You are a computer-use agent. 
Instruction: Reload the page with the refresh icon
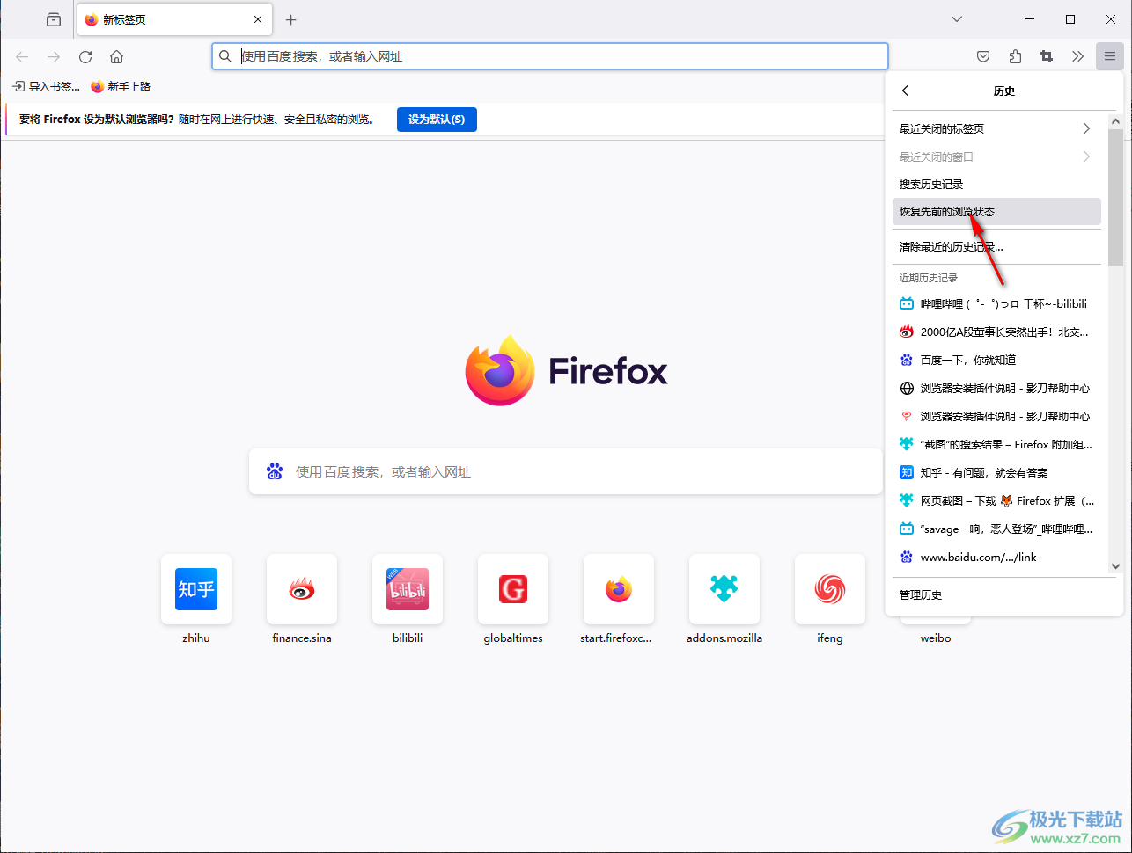(85, 56)
